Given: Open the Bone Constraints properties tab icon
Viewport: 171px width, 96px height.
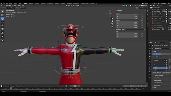Looking at the screenshot, I should (x=150, y=75).
